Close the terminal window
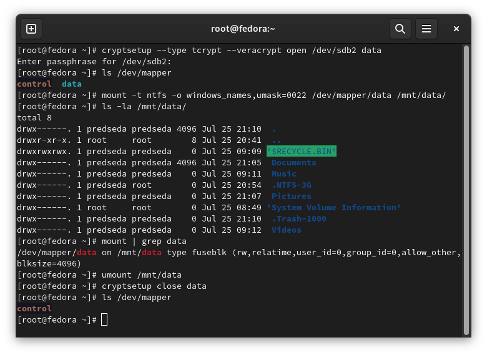 pos(456,29)
